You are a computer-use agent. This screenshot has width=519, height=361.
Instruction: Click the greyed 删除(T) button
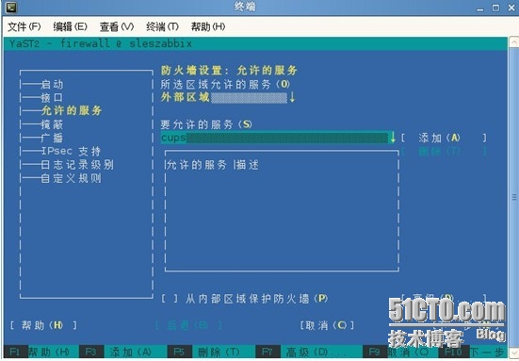(x=444, y=152)
